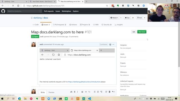Screen dimensions: 180x101
Task: Add reaction with the smiley icon on the comment
Action: pos(110,44)
